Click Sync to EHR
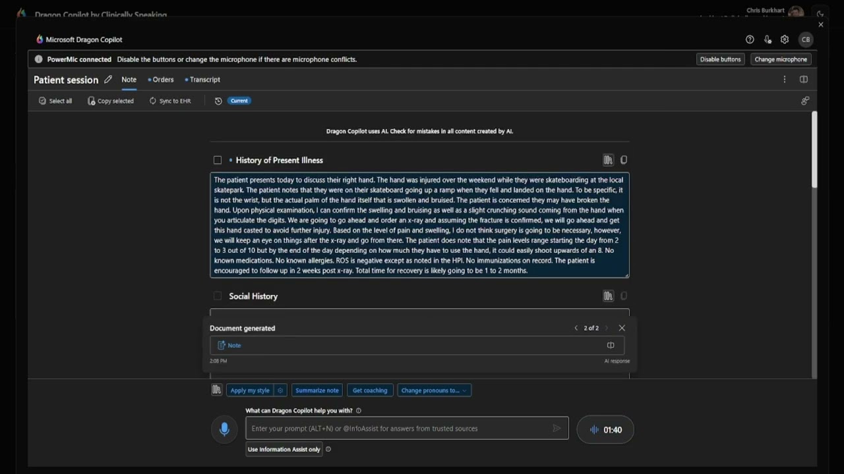The image size is (844, 474). point(170,101)
